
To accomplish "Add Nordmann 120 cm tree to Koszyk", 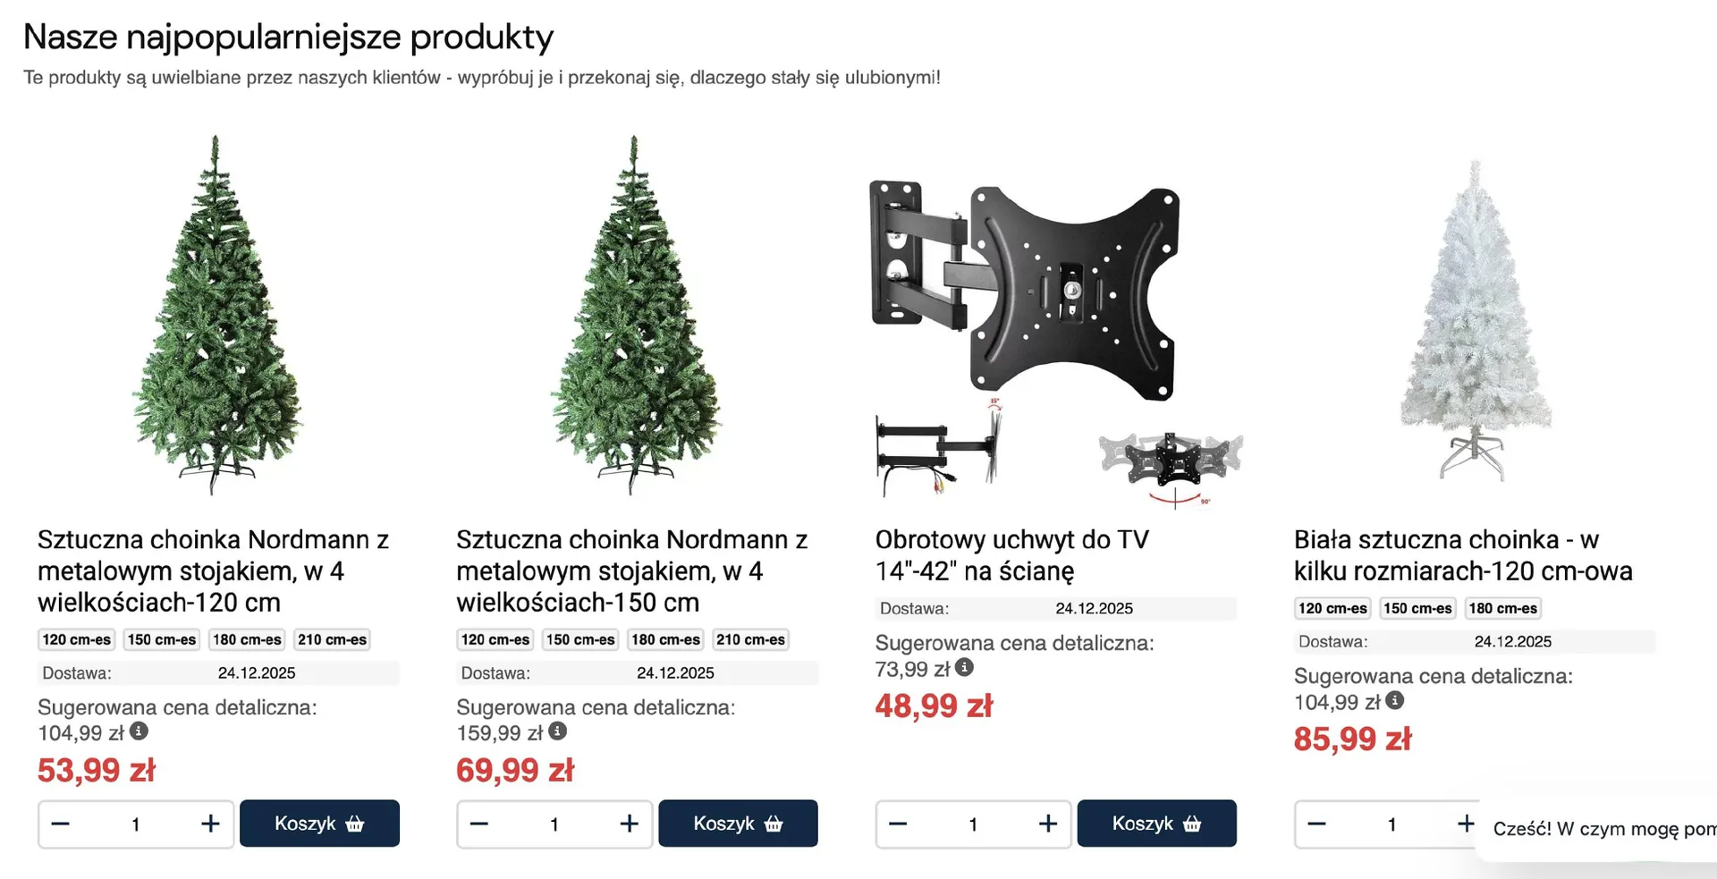I will pyautogui.click(x=319, y=824).
